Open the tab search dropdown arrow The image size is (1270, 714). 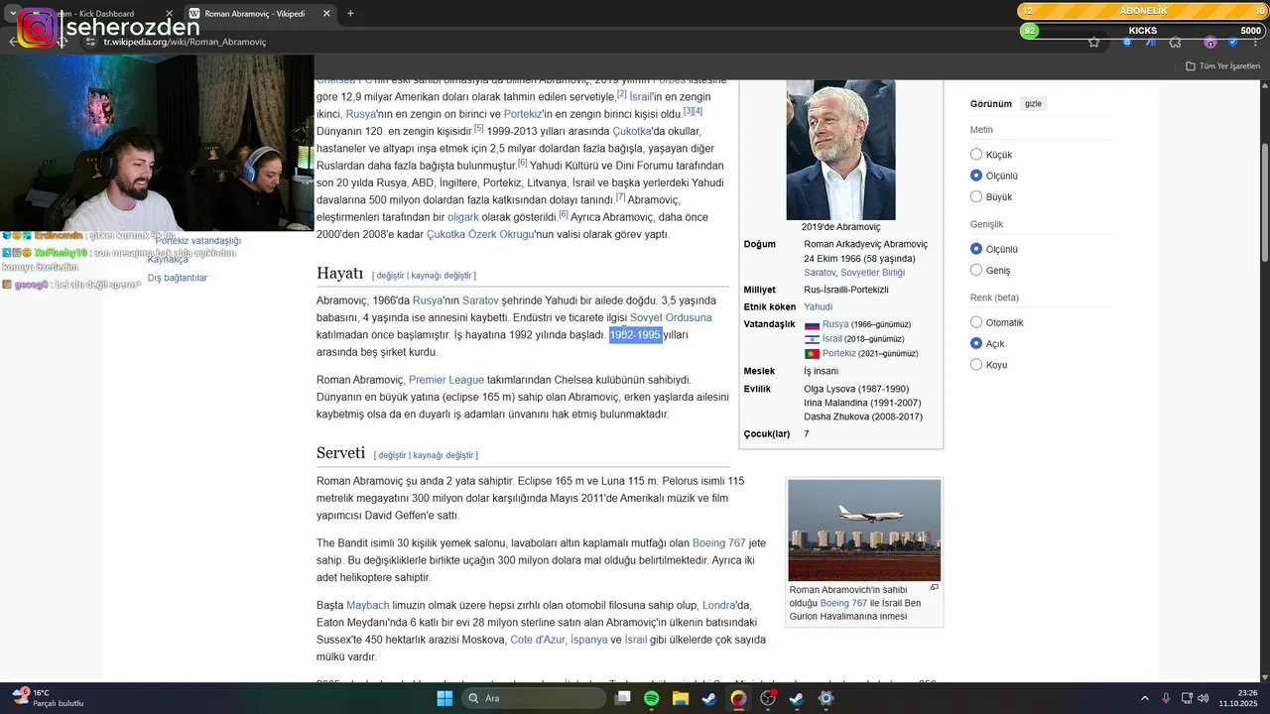tap(12, 14)
